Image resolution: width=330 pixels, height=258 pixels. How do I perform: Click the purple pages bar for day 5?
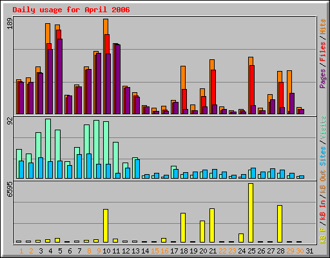(x=60, y=76)
